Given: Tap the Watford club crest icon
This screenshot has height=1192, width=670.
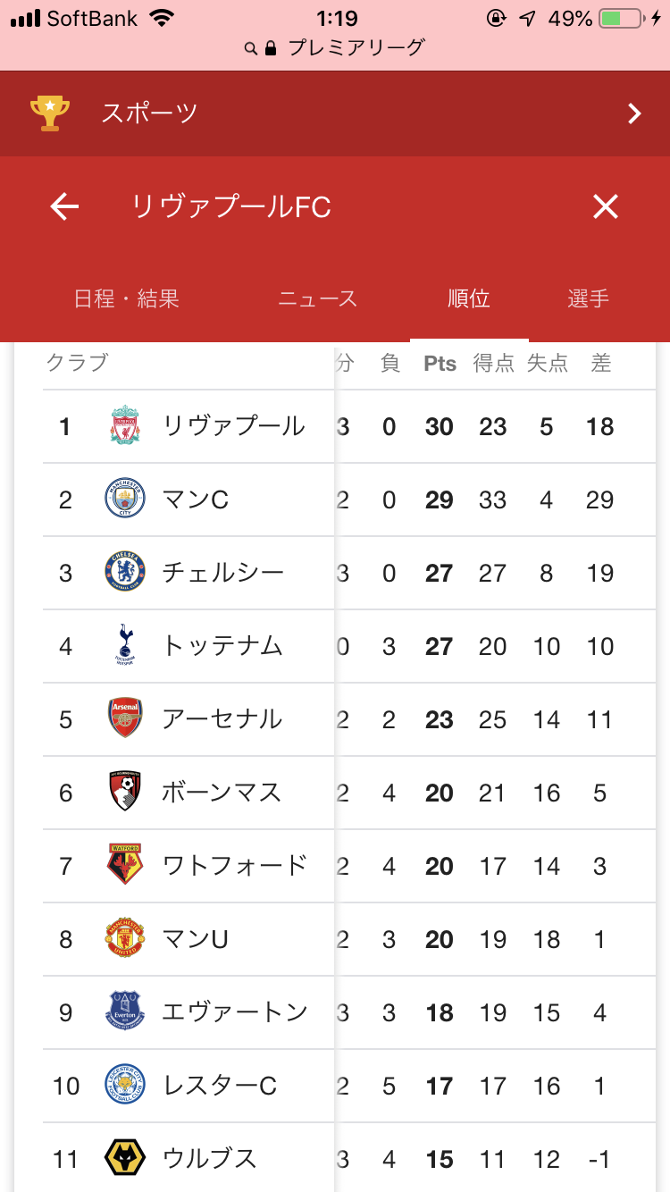Looking at the screenshot, I should (x=125, y=866).
